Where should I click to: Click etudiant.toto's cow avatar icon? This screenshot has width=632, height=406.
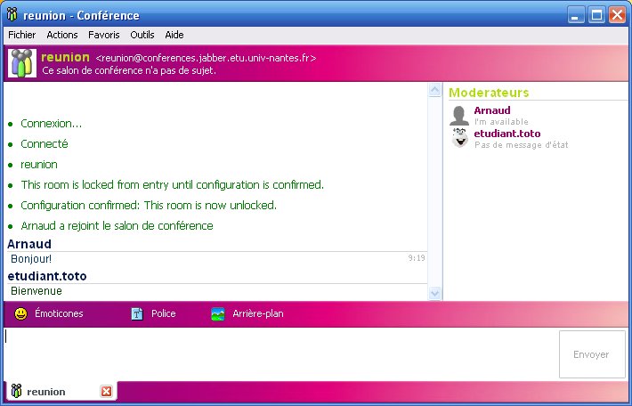(459, 138)
